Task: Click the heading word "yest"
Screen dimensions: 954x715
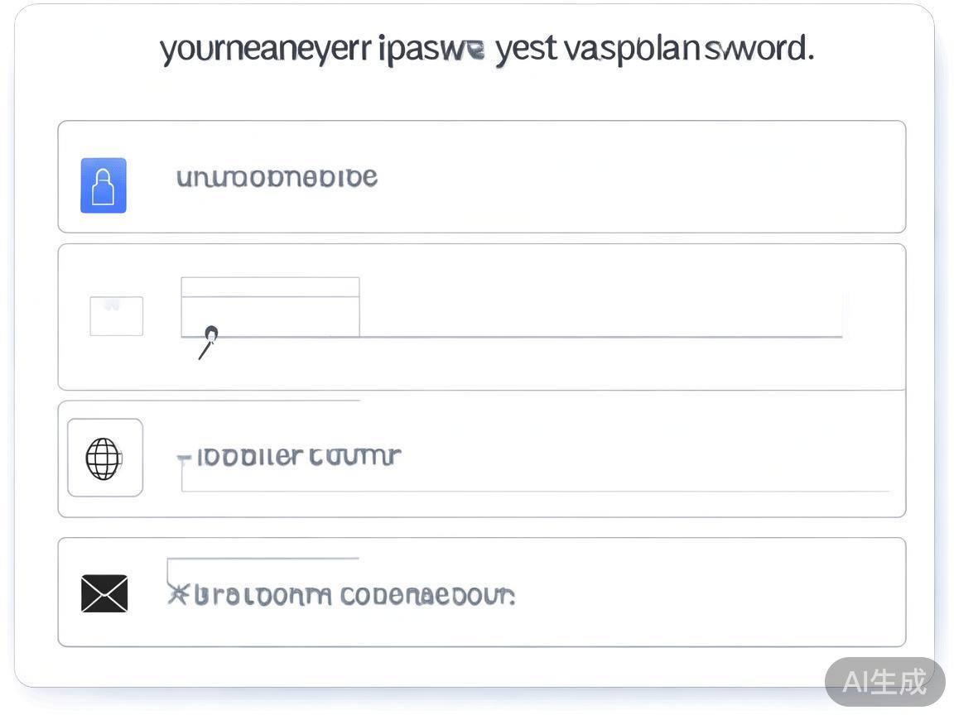Action: pos(526,50)
